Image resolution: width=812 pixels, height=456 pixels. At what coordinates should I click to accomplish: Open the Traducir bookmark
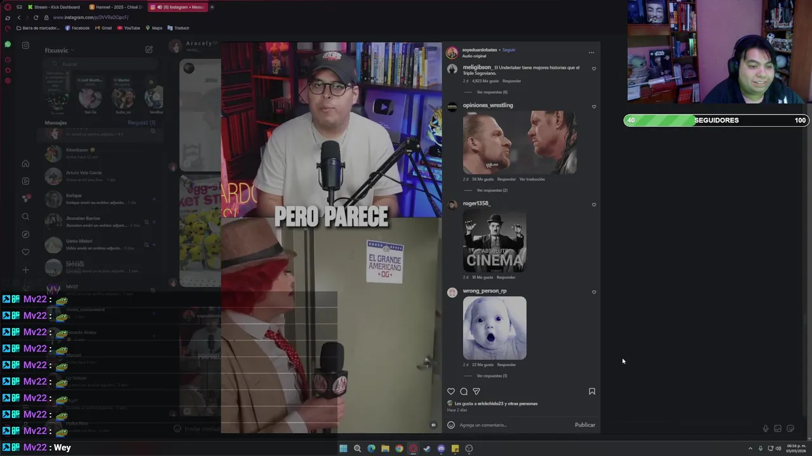coord(178,28)
